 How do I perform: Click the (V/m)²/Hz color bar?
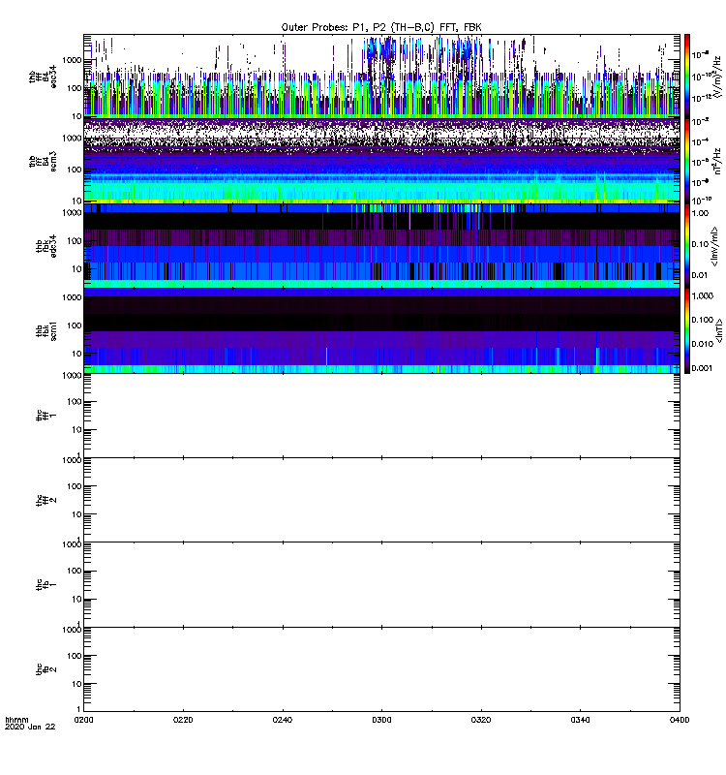(687, 76)
